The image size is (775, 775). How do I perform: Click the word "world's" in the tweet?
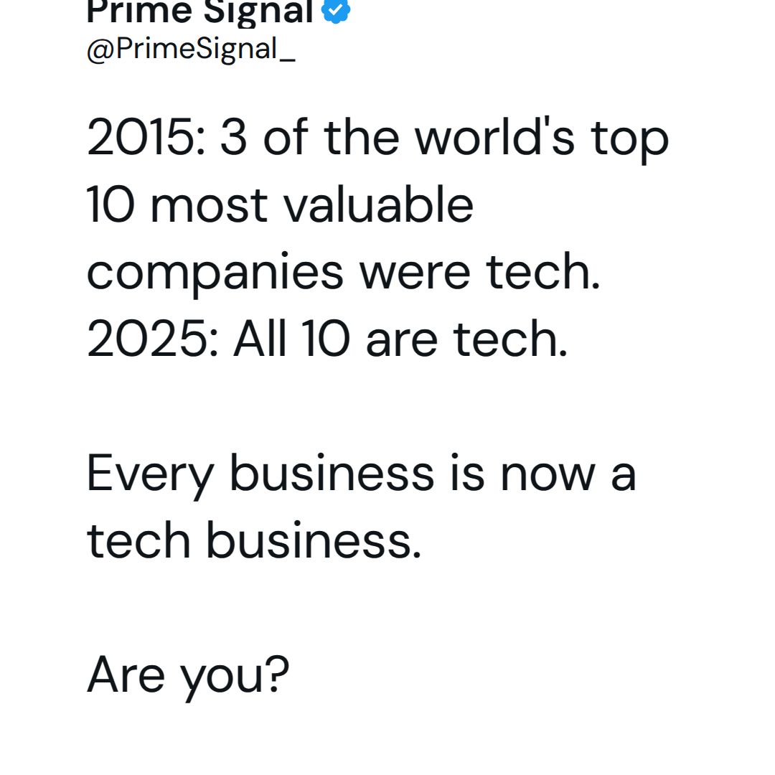coord(495,138)
